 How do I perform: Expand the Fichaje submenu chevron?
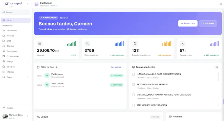28,61
